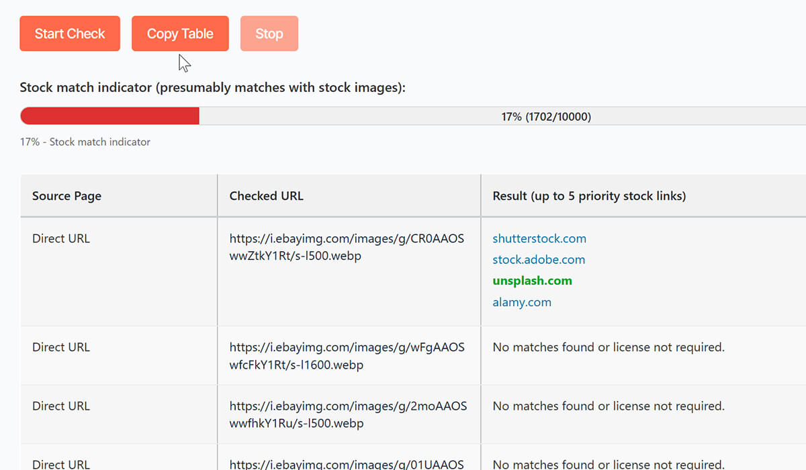Click the 17% (1702/10000) progress label

[545, 117]
